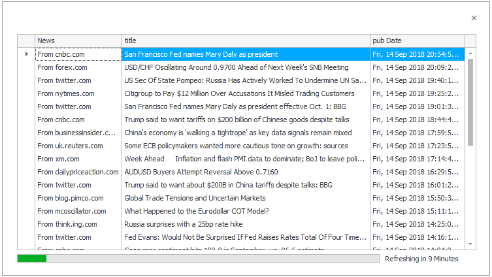Sort by the News column header
This screenshot has height=277, width=492.
(78, 41)
